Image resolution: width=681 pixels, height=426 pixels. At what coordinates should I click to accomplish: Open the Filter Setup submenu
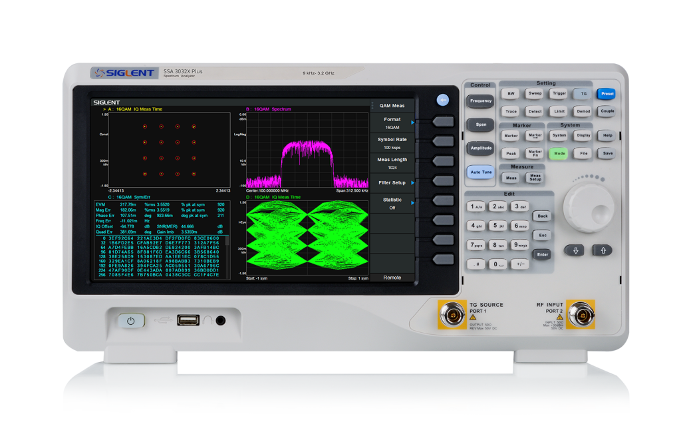392,182
